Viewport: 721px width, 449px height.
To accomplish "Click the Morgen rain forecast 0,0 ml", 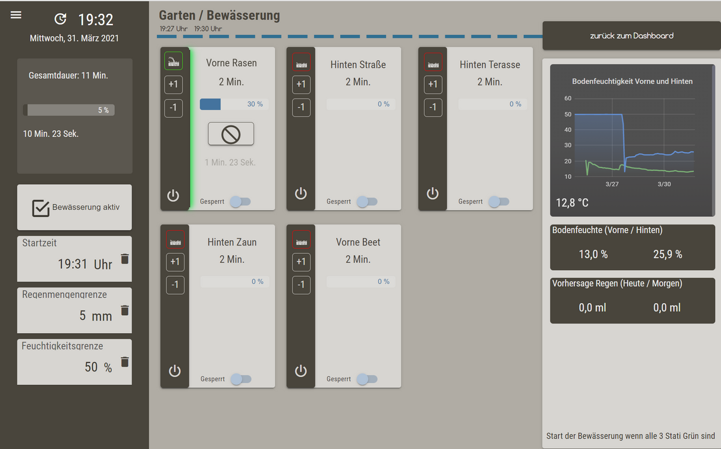I will [x=667, y=308].
